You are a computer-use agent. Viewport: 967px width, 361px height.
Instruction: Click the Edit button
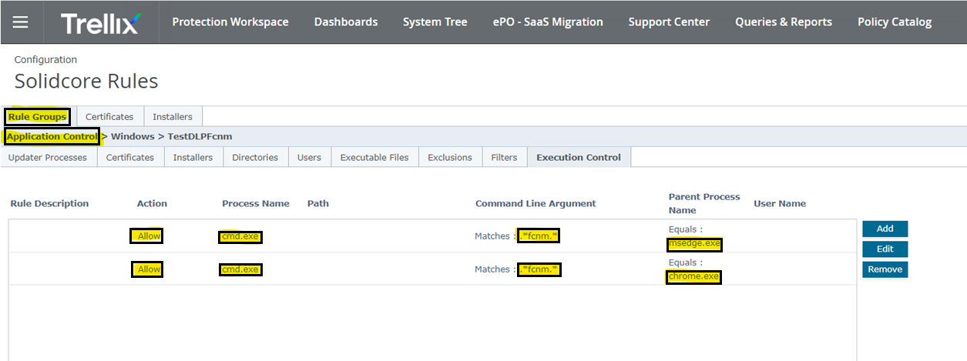pos(885,249)
